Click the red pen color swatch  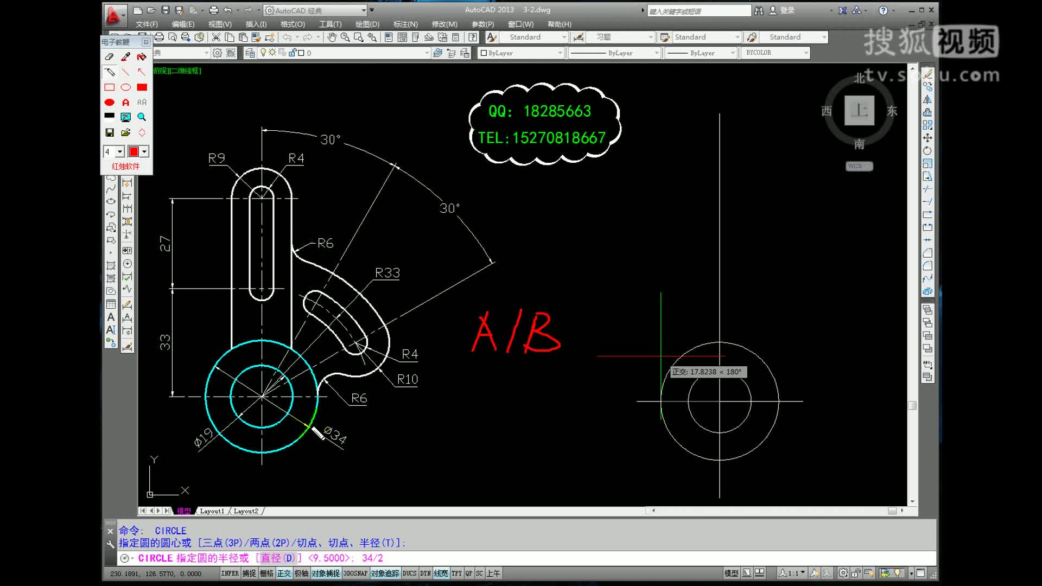(x=134, y=152)
